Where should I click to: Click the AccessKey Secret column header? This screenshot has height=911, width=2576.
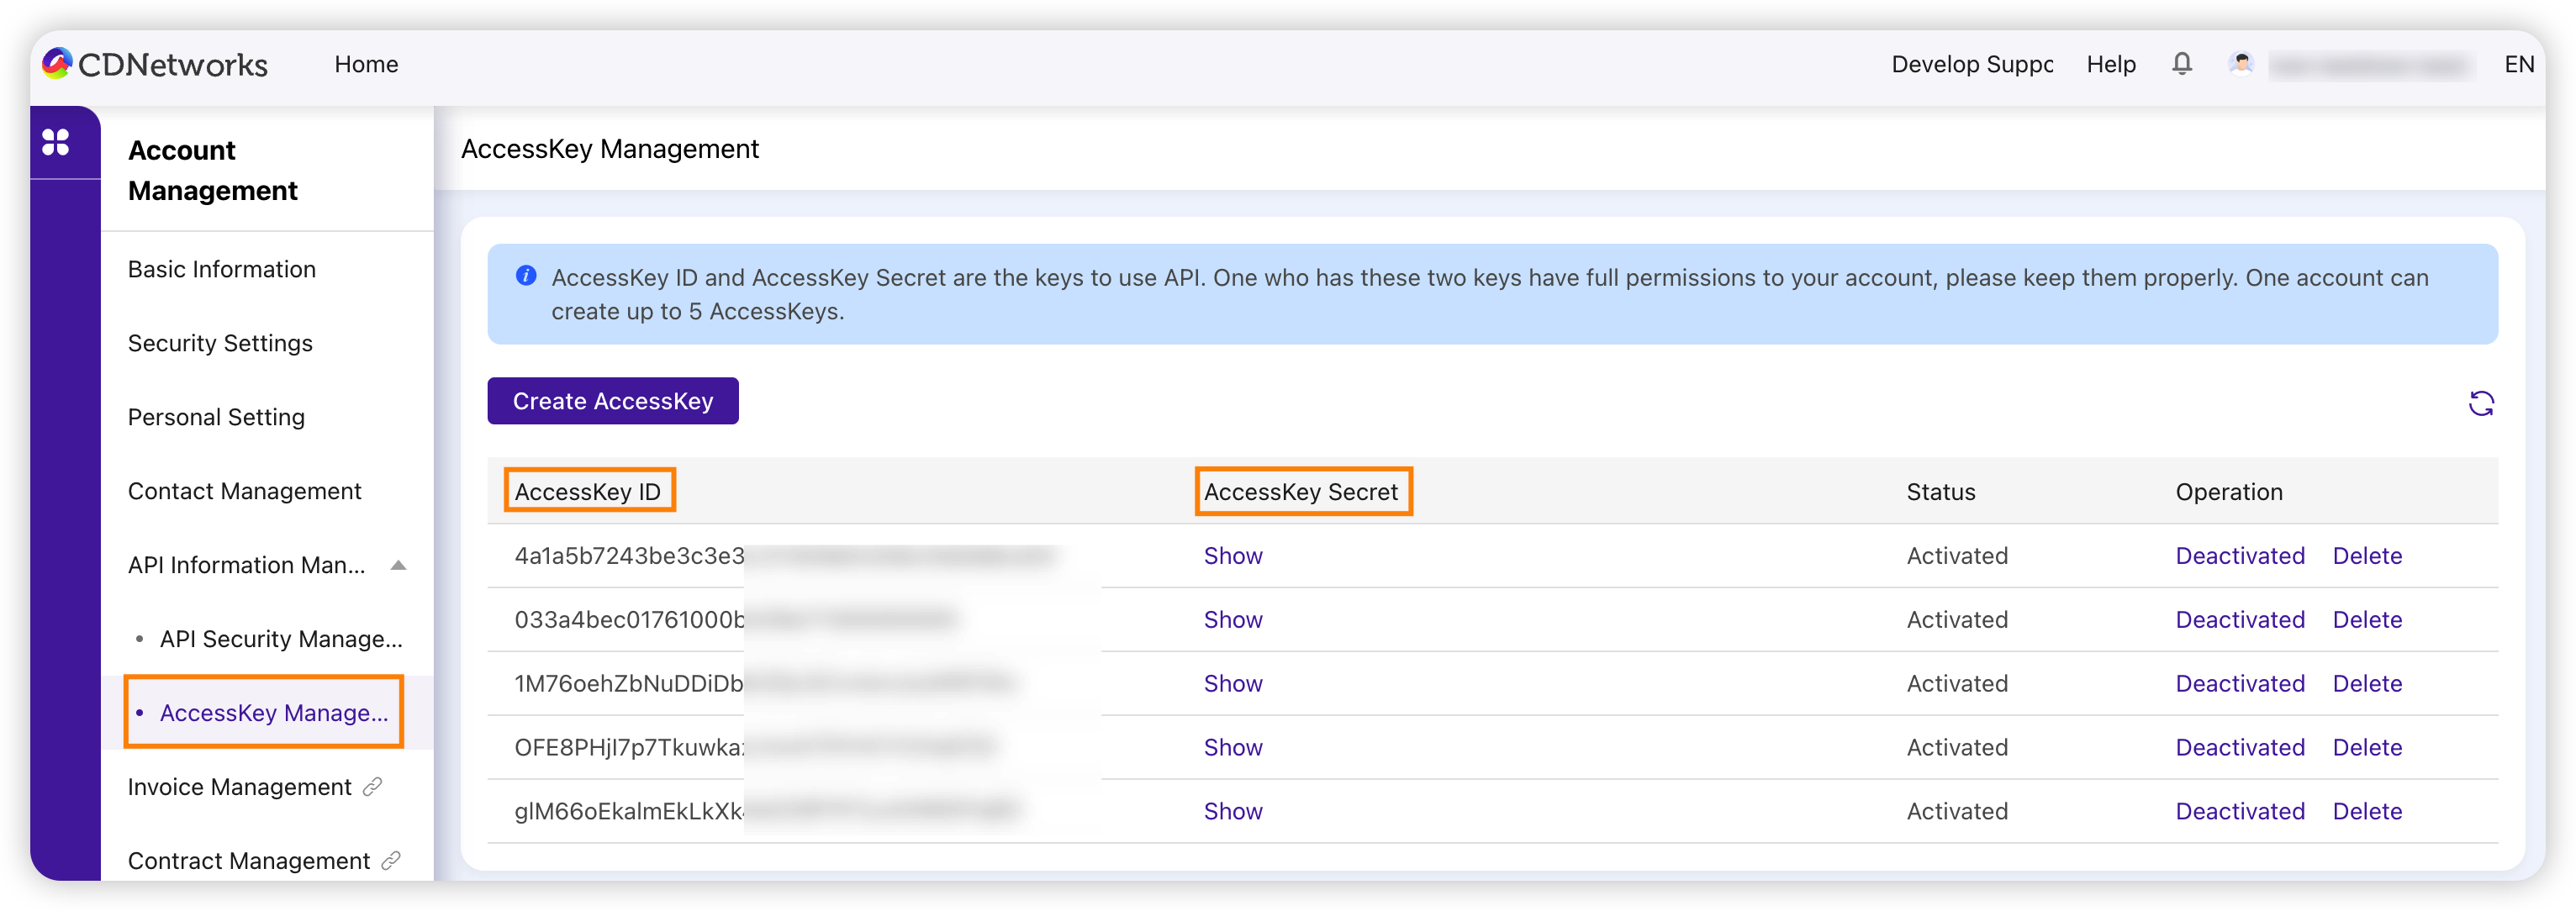click(x=1301, y=492)
